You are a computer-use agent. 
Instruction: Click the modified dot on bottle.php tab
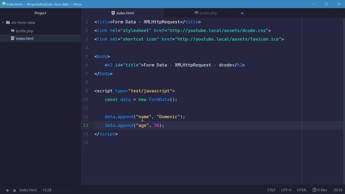242,13
